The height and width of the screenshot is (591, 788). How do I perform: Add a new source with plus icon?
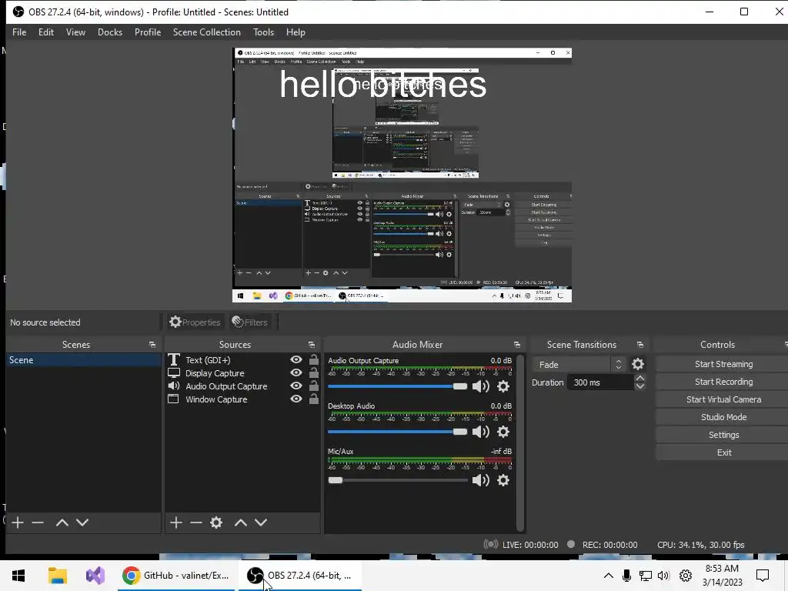tap(176, 523)
